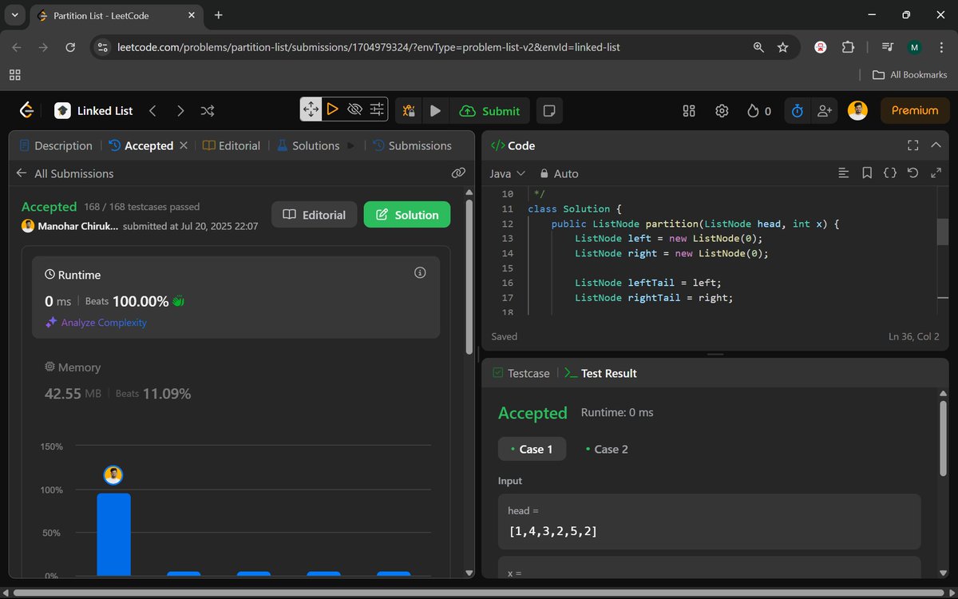The image size is (958, 599).
Task: Select Case 2
Action: (x=607, y=449)
